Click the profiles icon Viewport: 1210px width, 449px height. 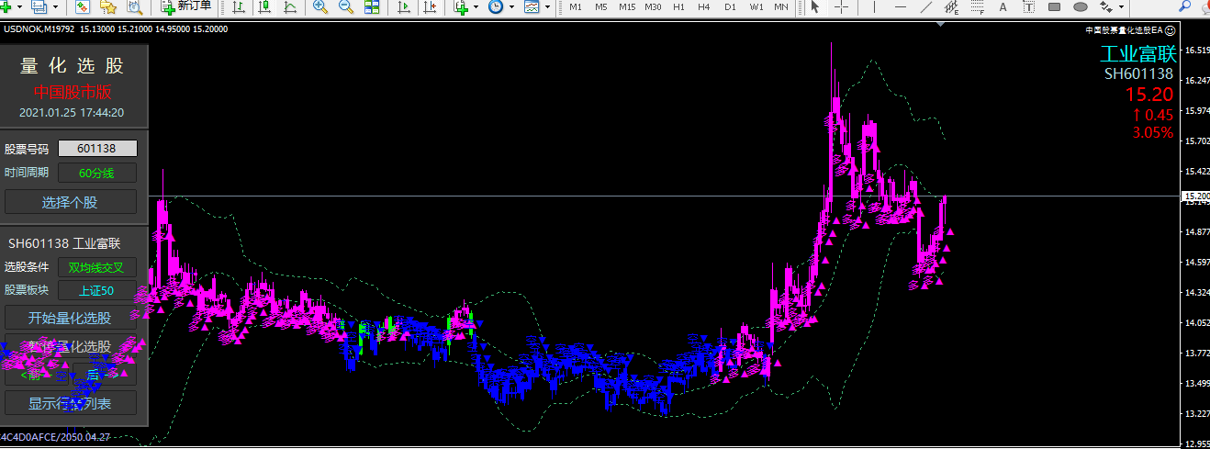tap(39, 6)
